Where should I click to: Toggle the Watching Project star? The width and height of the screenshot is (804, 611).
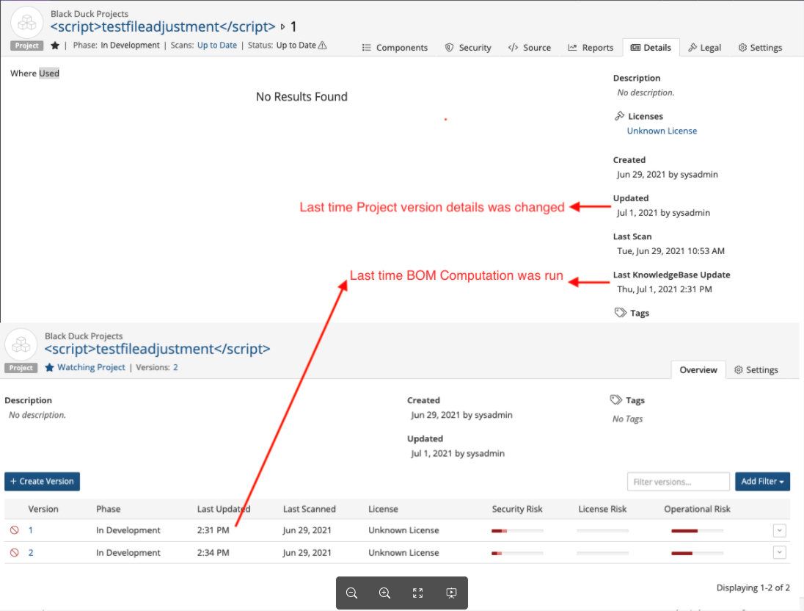pyautogui.click(x=50, y=367)
